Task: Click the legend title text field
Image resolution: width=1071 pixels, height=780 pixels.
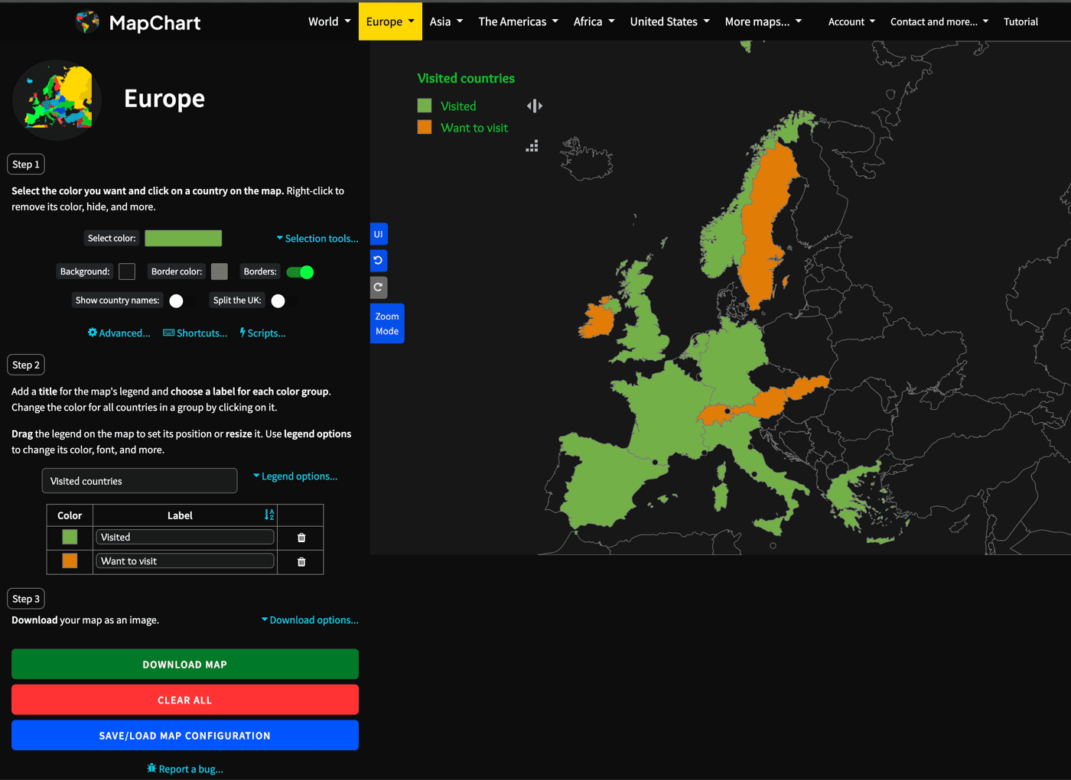Action: point(139,481)
